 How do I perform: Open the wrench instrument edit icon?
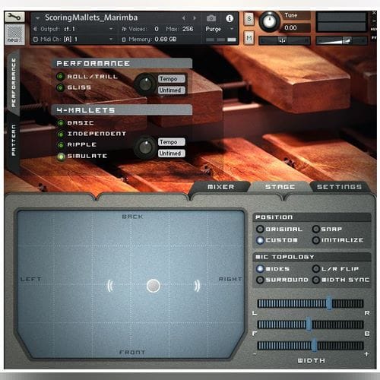pos(14,17)
